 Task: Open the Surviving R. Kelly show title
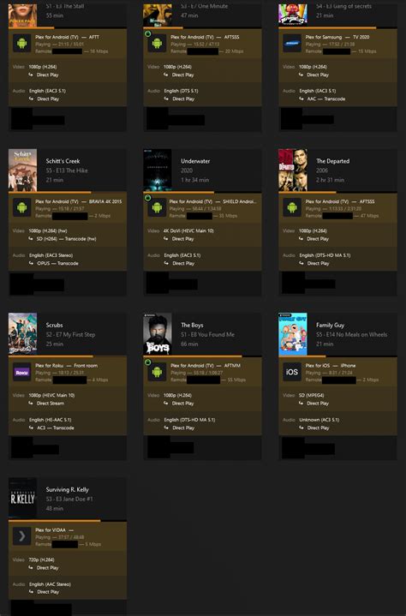point(68,489)
